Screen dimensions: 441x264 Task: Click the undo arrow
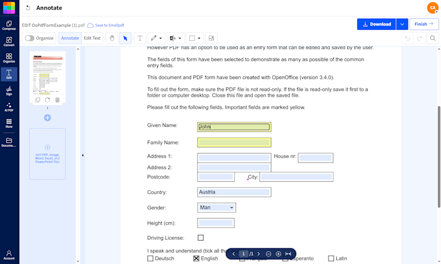(408, 38)
